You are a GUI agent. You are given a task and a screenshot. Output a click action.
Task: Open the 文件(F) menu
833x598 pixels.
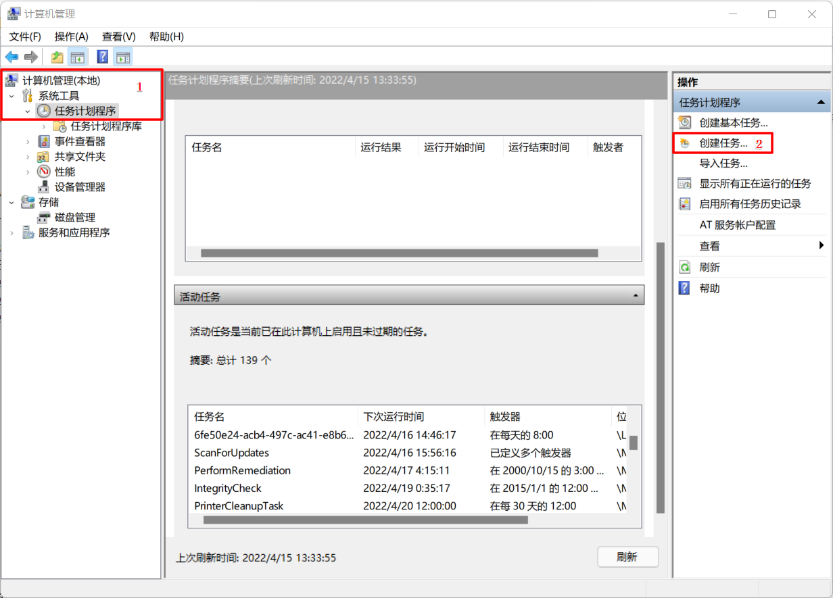tap(25, 36)
